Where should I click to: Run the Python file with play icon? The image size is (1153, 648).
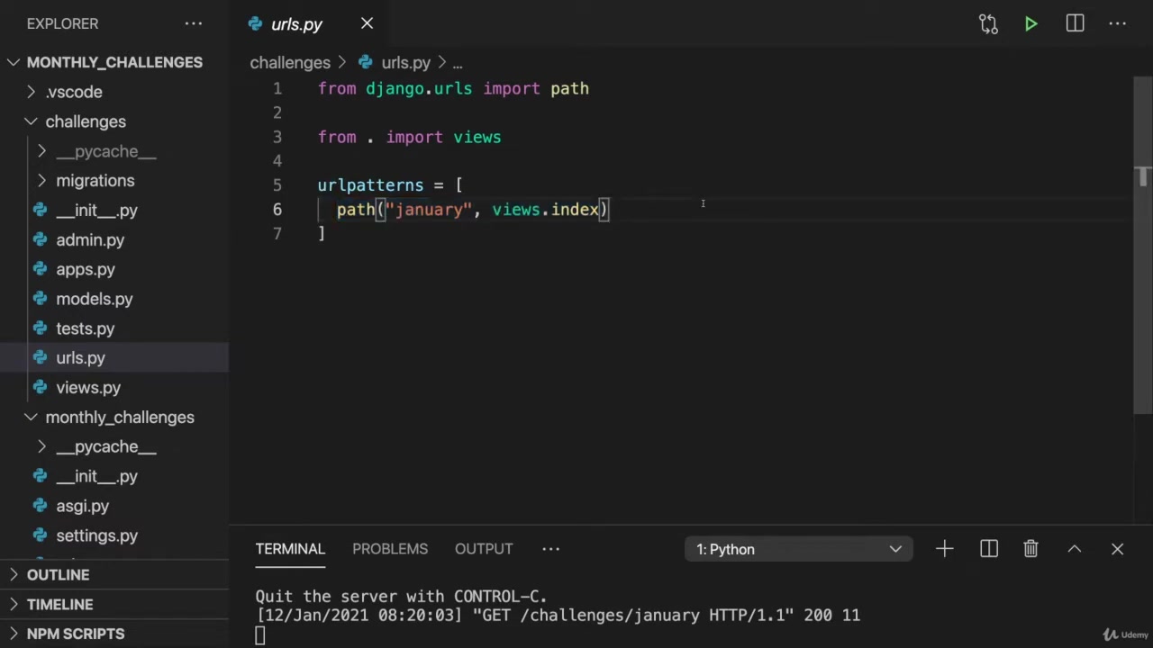tap(1030, 24)
